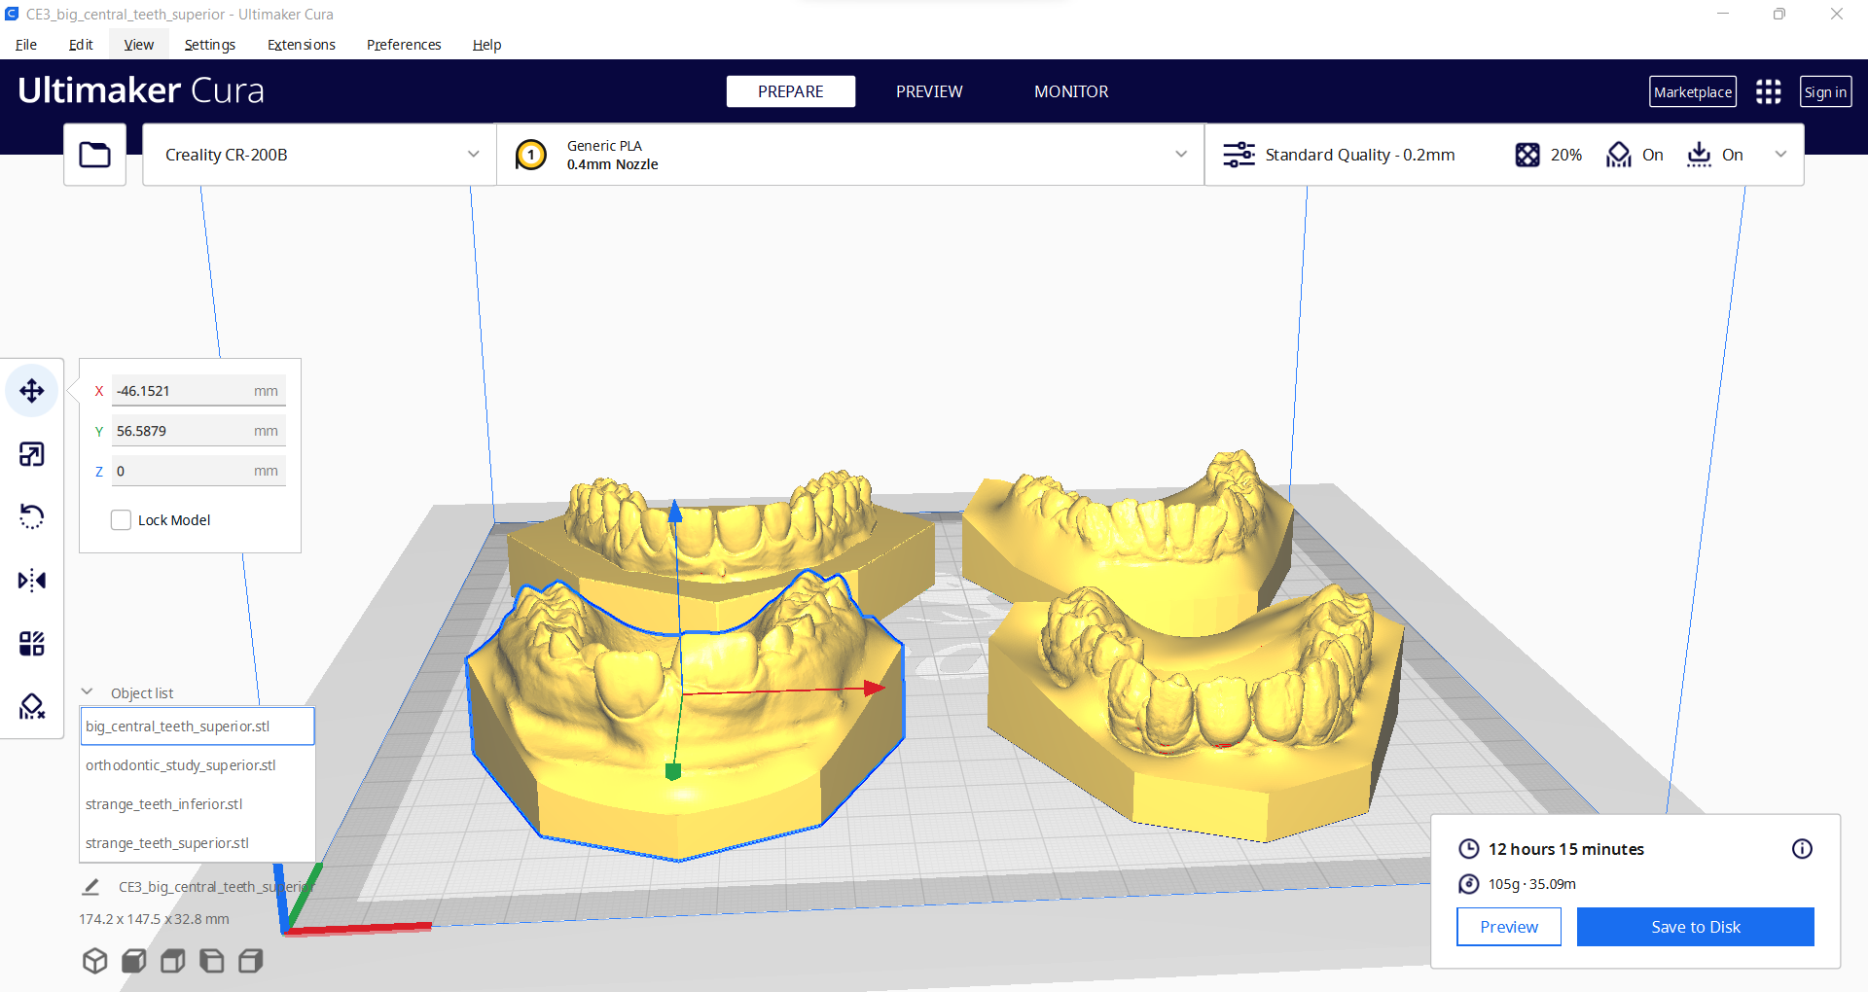Select big_central_teeth_superior.stl in object list

coord(198,726)
